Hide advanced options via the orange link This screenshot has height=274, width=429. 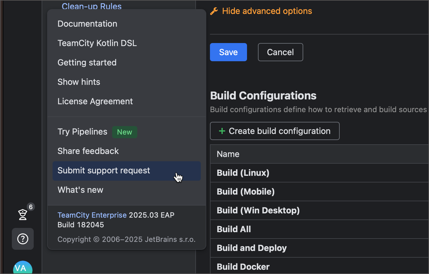[267, 11]
